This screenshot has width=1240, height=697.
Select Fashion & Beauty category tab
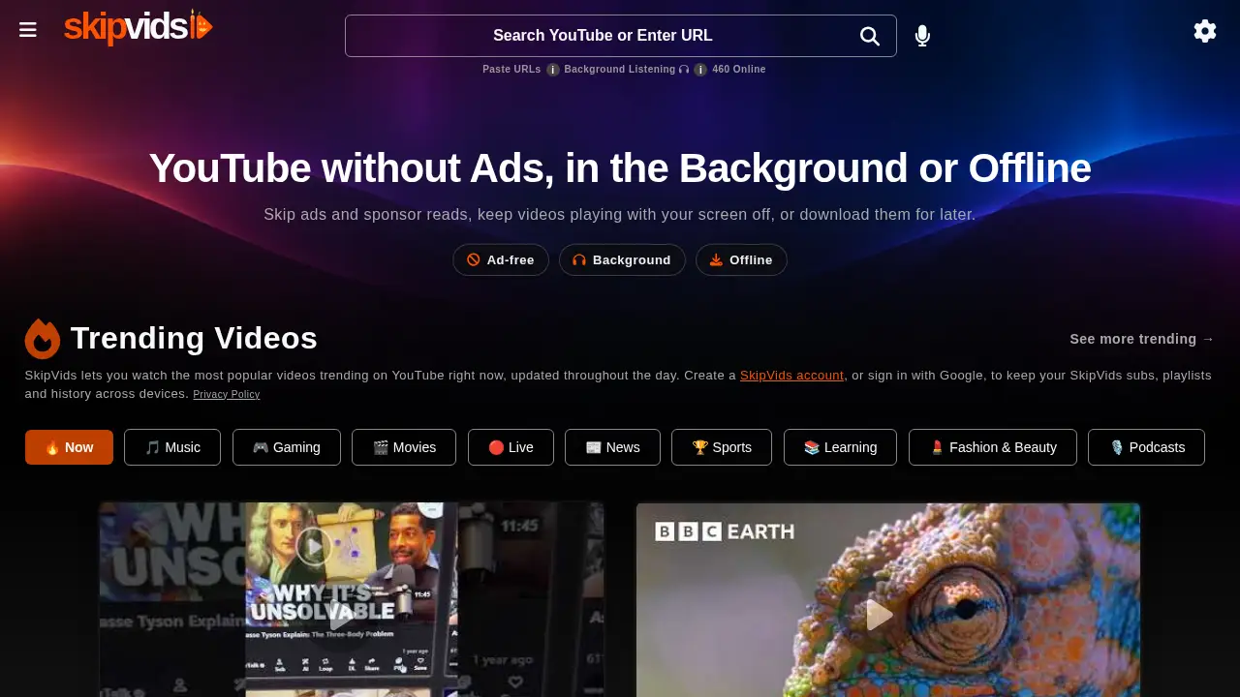click(x=993, y=447)
